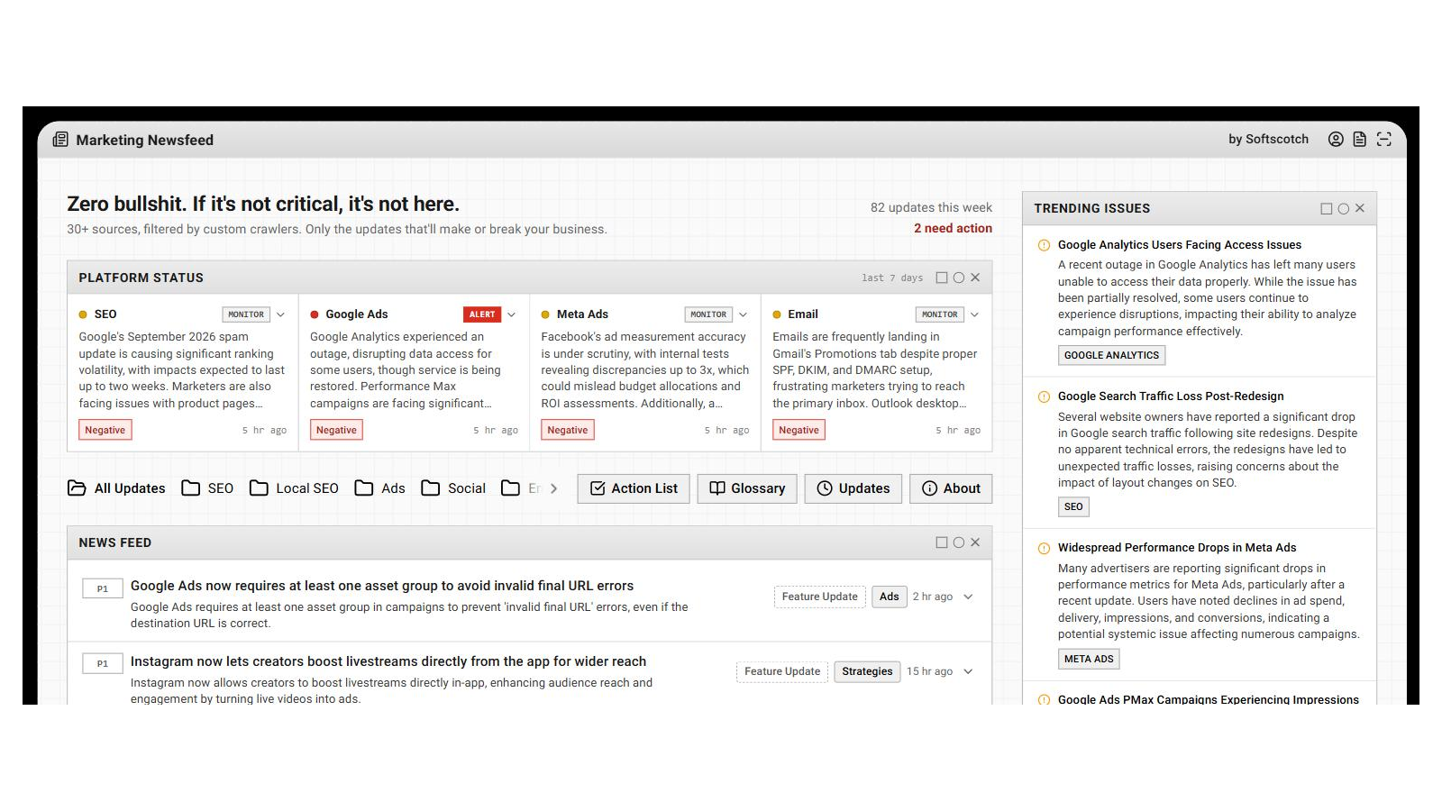
Task: Click the circle icon in Platform Status header
Action: [959, 278]
